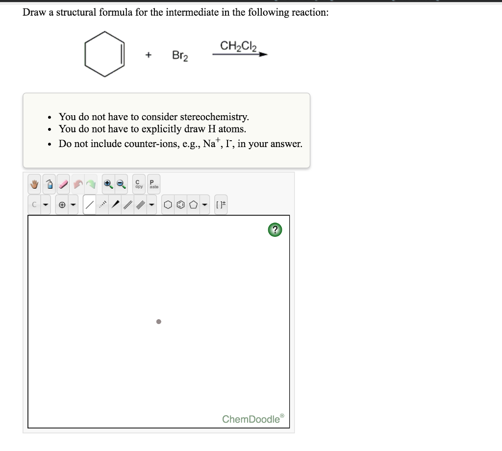Click the green question mark help button
The height and width of the screenshot is (451, 502).
275,229
